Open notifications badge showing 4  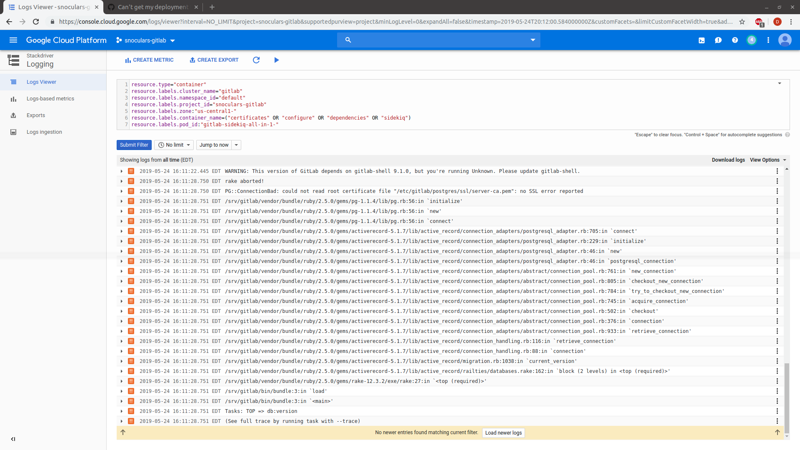tap(752, 40)
